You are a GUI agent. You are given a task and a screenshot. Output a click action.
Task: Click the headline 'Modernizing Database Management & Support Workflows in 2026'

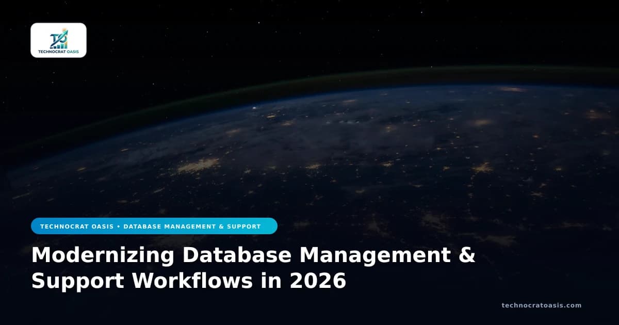click(253, 268)
